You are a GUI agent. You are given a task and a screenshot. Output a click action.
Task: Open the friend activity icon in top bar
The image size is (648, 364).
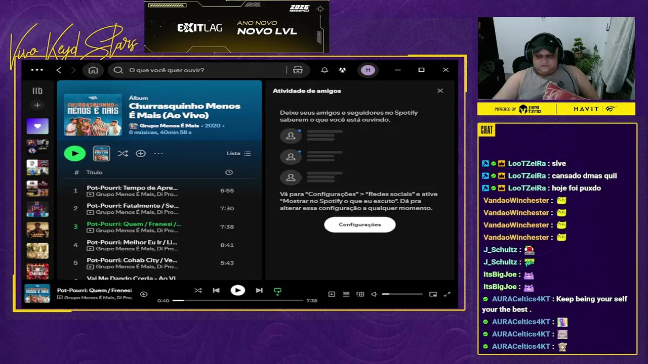(x=343, y=70)
